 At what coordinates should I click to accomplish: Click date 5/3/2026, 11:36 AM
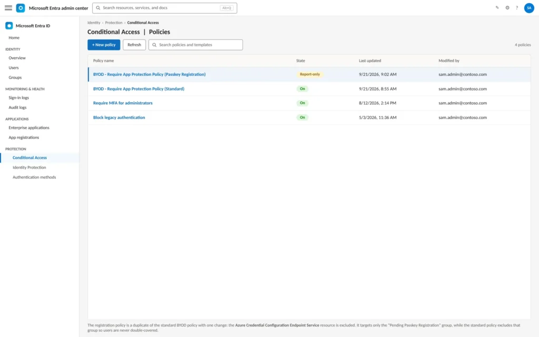(378, 117)
